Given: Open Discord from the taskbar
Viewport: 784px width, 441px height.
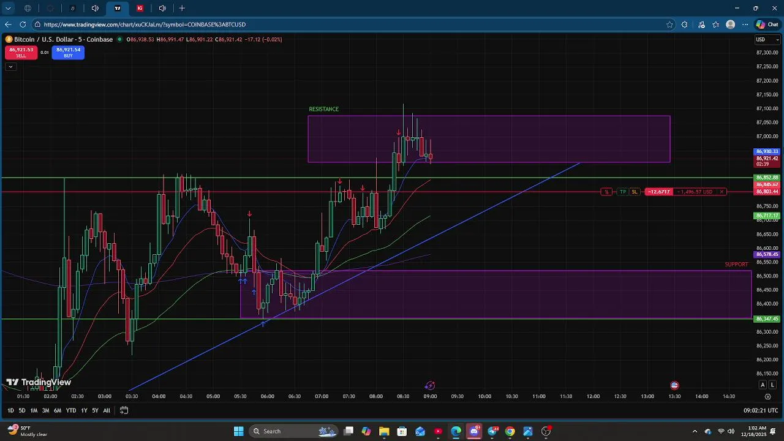Looking at the screenshot, I should coord(474,431).
